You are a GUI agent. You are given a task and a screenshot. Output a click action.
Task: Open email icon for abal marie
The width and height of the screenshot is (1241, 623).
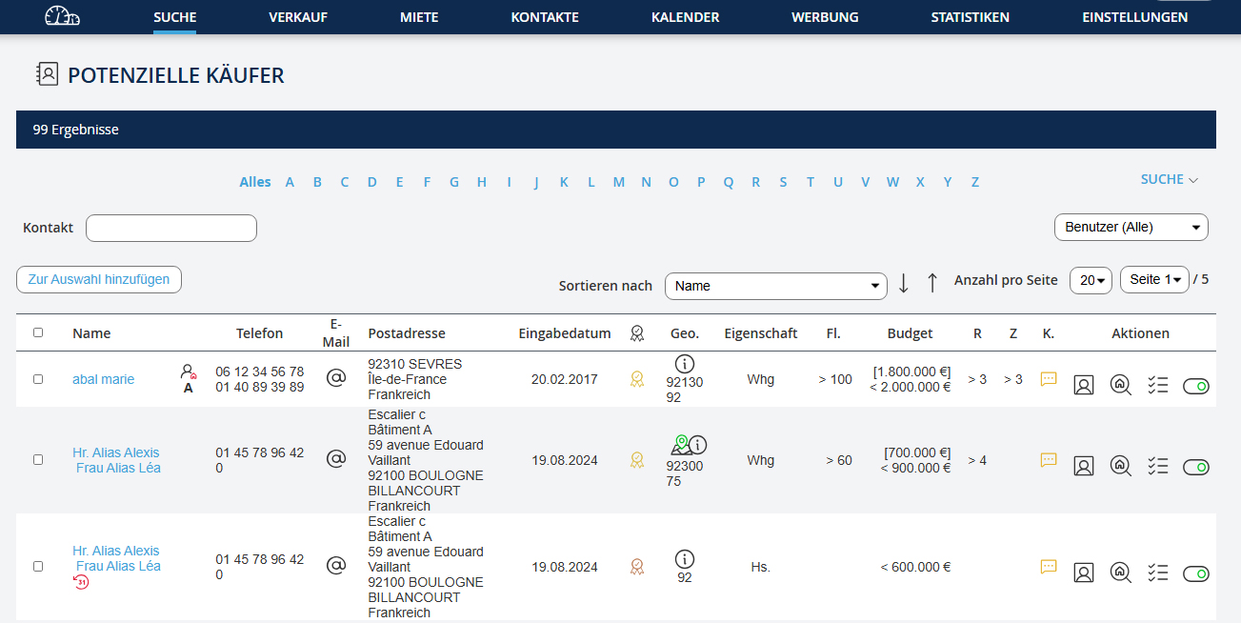coord(335,378)
